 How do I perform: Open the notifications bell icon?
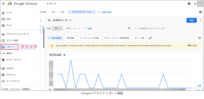[x=195, y=4]
